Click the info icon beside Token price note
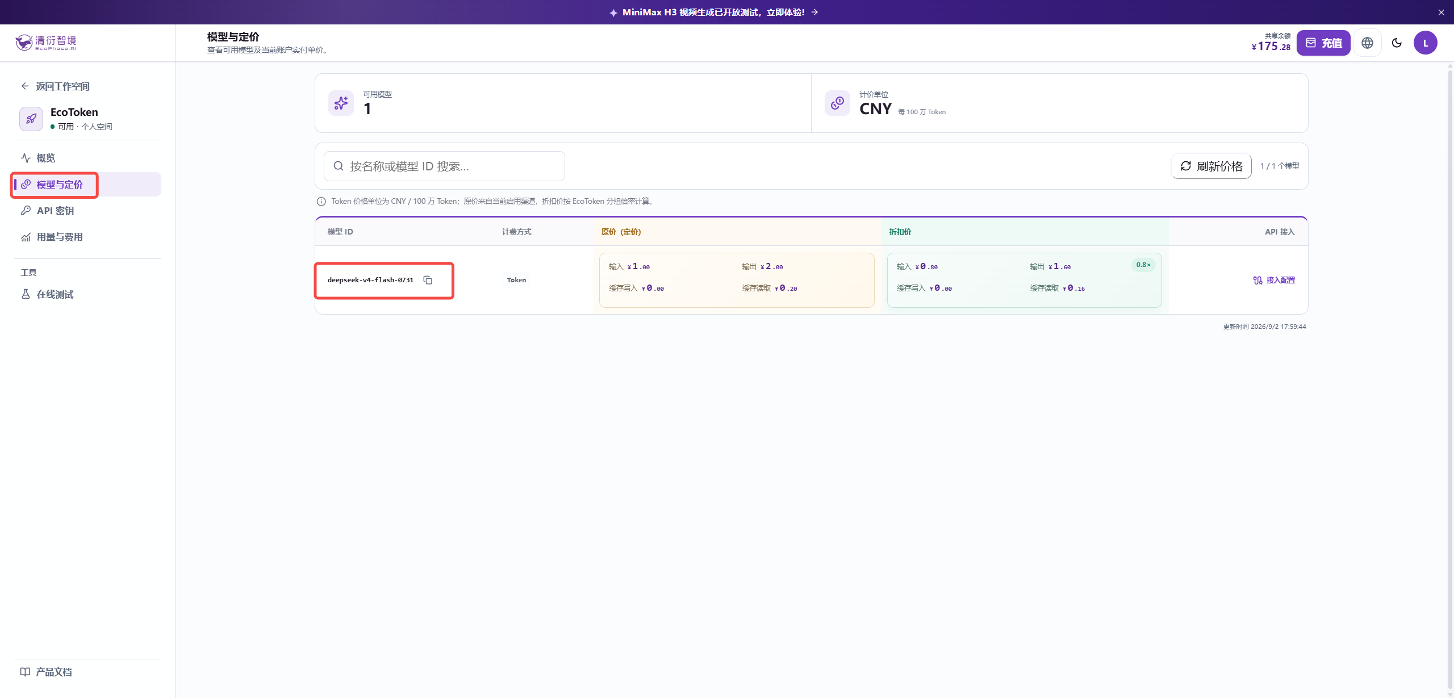 (x=321, y=201)
